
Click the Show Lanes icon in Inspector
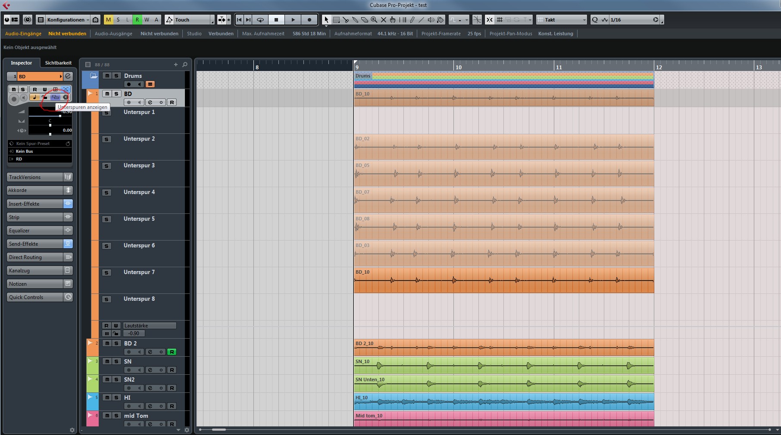coord(55,97)
